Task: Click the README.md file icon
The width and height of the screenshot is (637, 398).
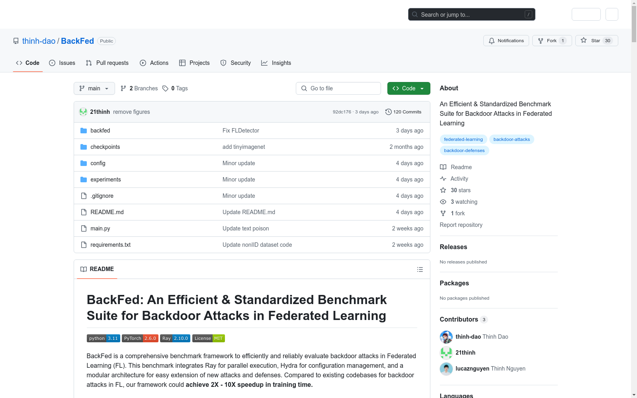Action: click(84, 212)
